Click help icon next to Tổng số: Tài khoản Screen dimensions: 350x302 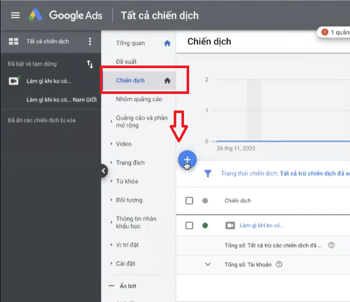[x=279, y=264]
